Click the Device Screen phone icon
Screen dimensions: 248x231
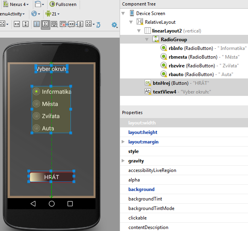coord(132,13)
